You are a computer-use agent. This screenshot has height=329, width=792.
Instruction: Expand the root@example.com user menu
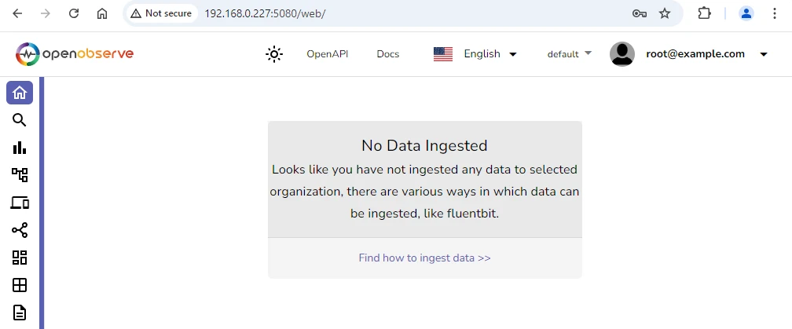pyautogui.click(x=688, y=54)
